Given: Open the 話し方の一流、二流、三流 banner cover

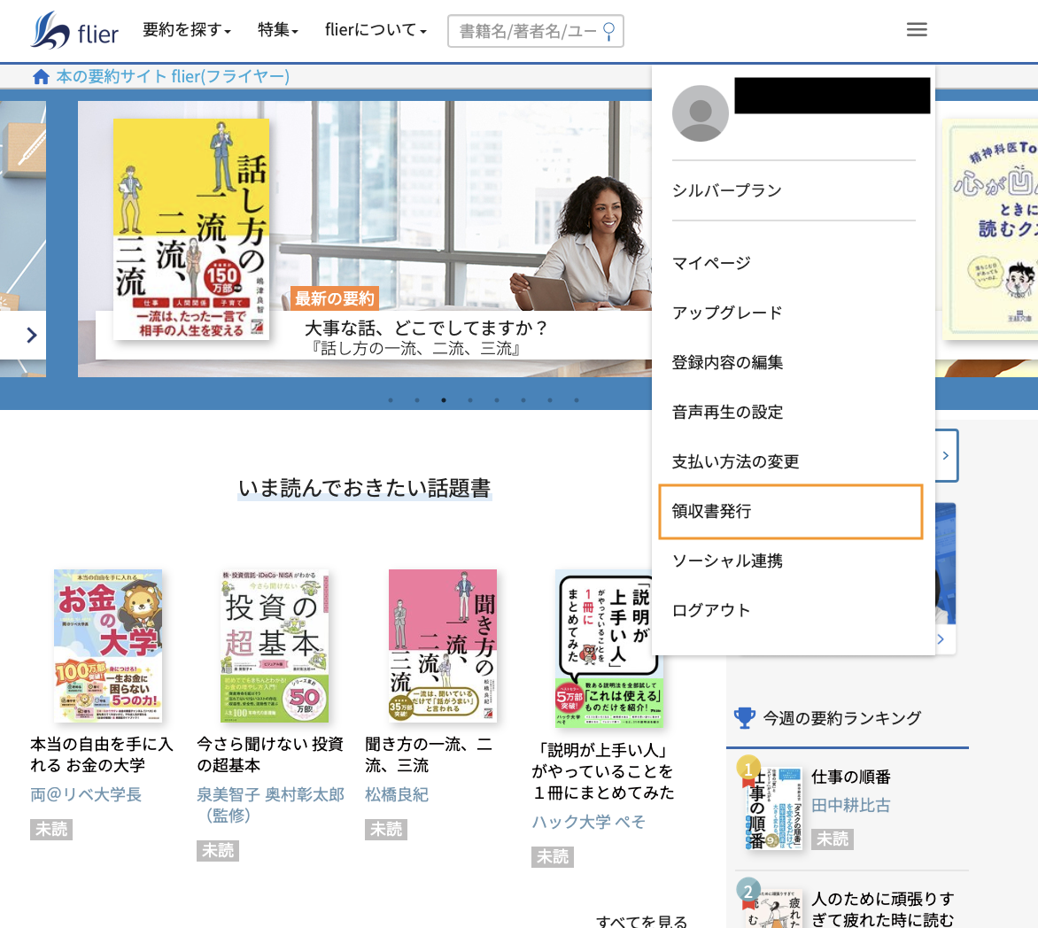Looking at the screenshot, I should pyautogui.click(x=191, y=229).
